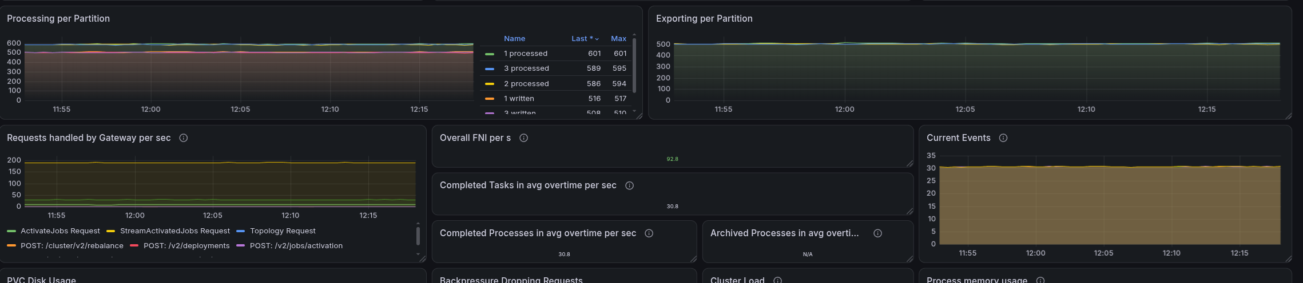Image resolution: width=1303 pixels, height=283 pixels.
Task: Click Last value 586 for '2 processed'
Action: (594, 84)
